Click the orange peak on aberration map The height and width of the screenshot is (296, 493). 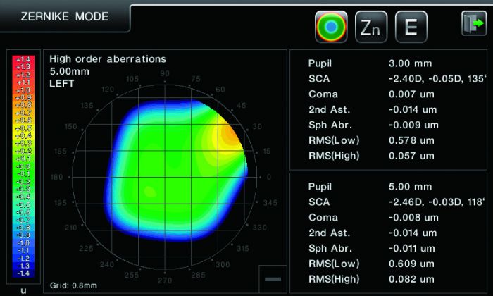coord(229,135)
